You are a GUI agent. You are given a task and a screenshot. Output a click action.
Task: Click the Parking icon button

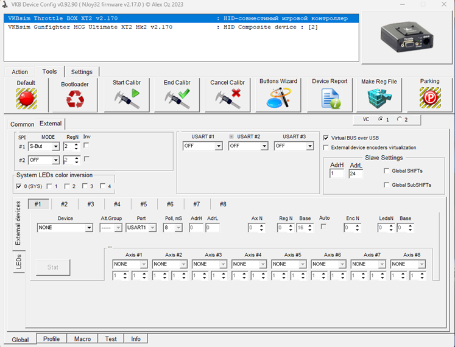pyautogui.click(x=429, y=97)
